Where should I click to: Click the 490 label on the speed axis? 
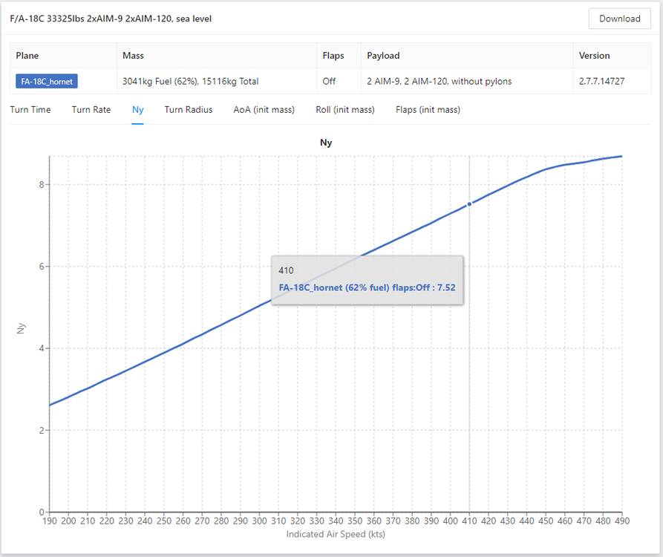click(621, 522)
